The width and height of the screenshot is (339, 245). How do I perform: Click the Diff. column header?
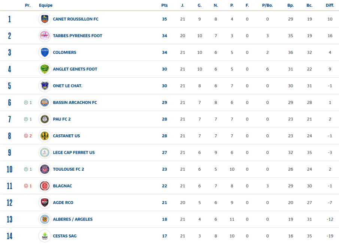coord(330,6)
